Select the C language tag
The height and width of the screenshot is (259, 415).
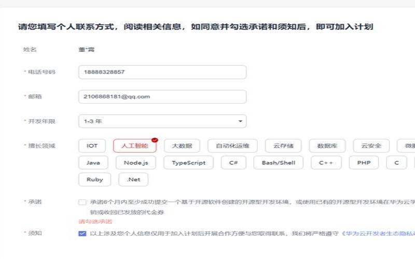pos(396,163)
